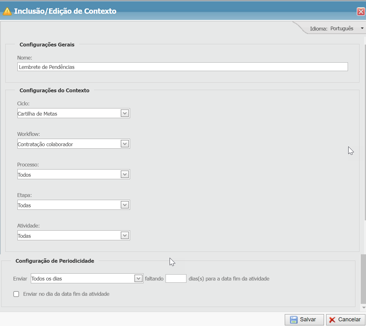The height and width of the screenshot is (326, 366).
Task: Enable Enviar no dia da data fim checkbox
Action: [16, 294]
